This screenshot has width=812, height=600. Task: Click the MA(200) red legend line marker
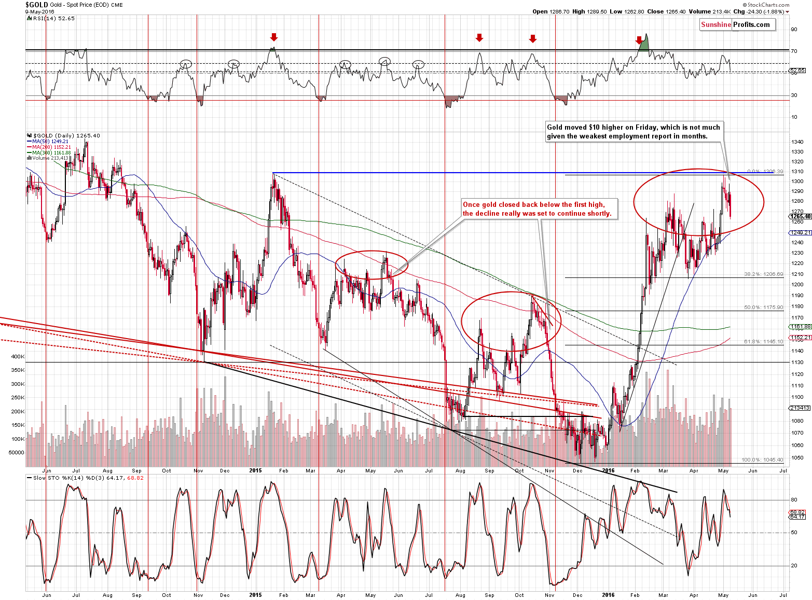pos(29,147)
